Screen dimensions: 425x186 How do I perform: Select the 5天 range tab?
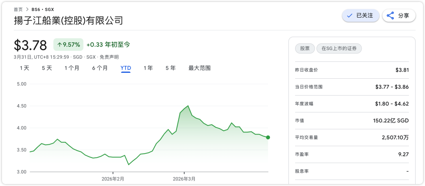(47, 68)
